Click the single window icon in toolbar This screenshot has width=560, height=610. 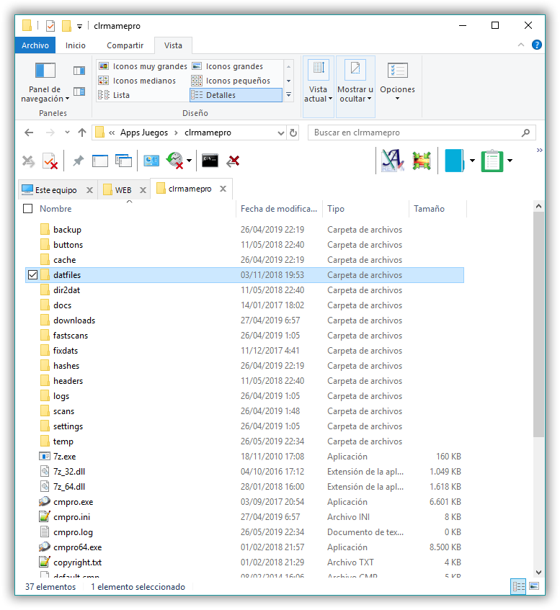coord(100,161)
